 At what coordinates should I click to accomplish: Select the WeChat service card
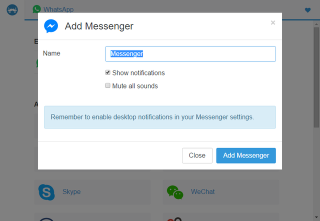pos(221,192)
